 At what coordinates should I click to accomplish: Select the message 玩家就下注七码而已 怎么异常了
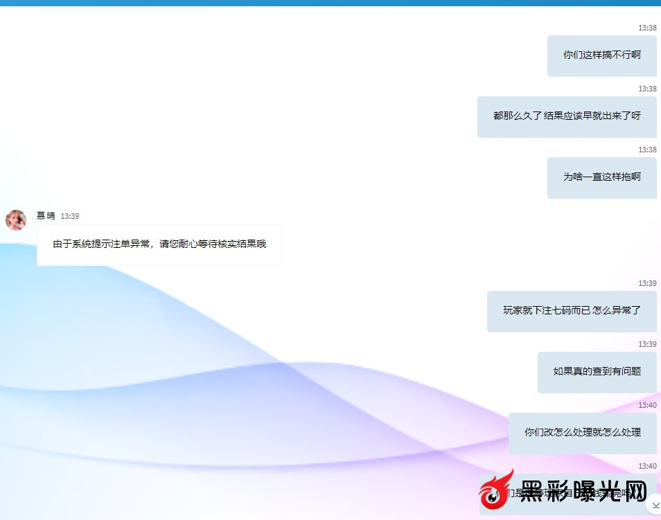572,311
